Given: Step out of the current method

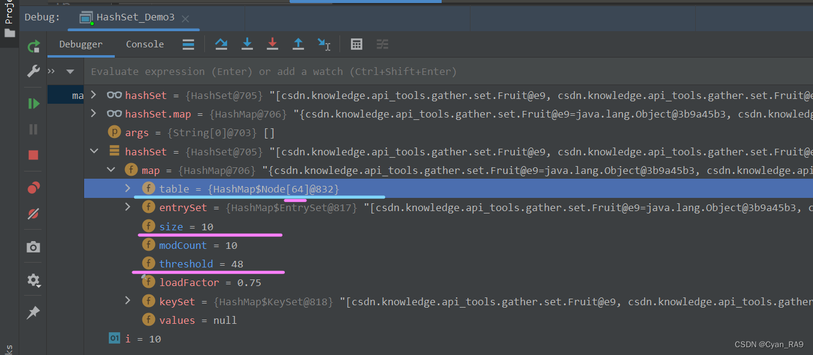Looking at the screenshot, I should coord(299,44).
